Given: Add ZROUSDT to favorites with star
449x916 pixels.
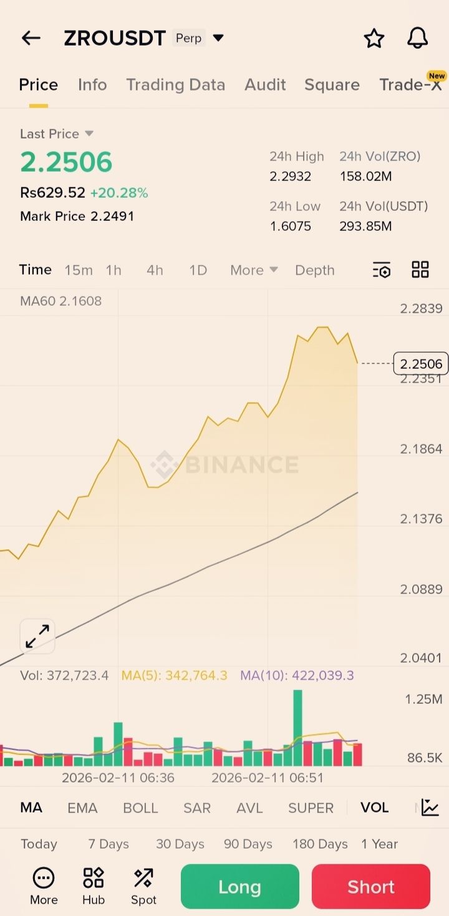Looking at the screenshot, I should click(374, 39).
